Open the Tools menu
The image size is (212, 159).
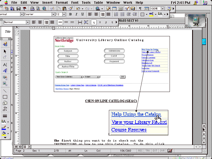point(86,3)
